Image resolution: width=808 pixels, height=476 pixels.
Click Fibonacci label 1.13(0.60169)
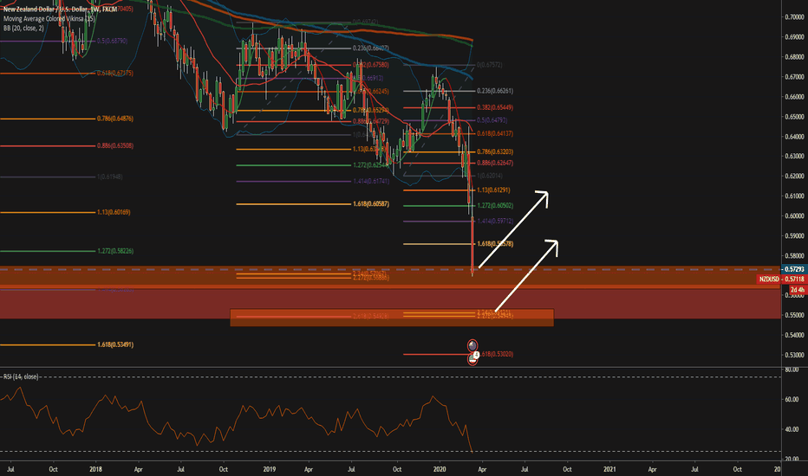(114, 212)
